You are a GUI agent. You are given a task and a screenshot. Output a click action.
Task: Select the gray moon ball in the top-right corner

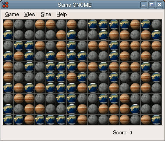(x=156, y=25)
